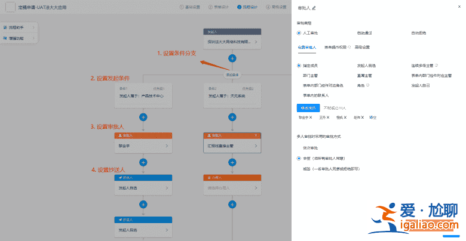This screenshot has height=241, width=466.
Task: Close the 审批人 settings side panel
Action: coord(459,7)
